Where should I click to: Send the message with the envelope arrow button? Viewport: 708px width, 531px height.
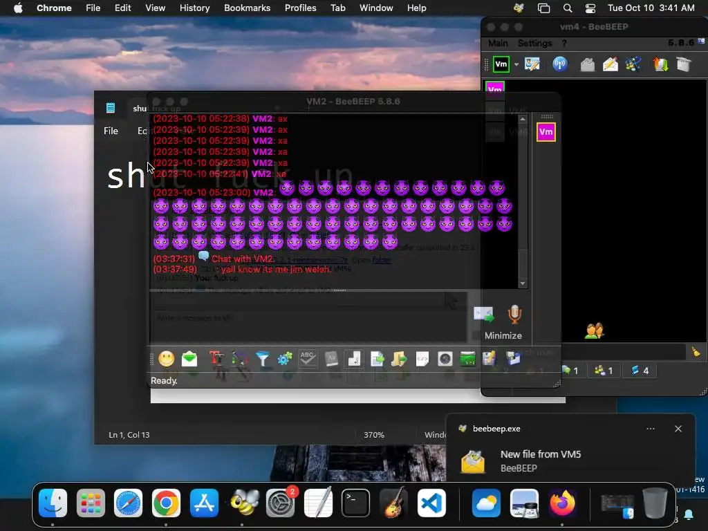(483, 315)
